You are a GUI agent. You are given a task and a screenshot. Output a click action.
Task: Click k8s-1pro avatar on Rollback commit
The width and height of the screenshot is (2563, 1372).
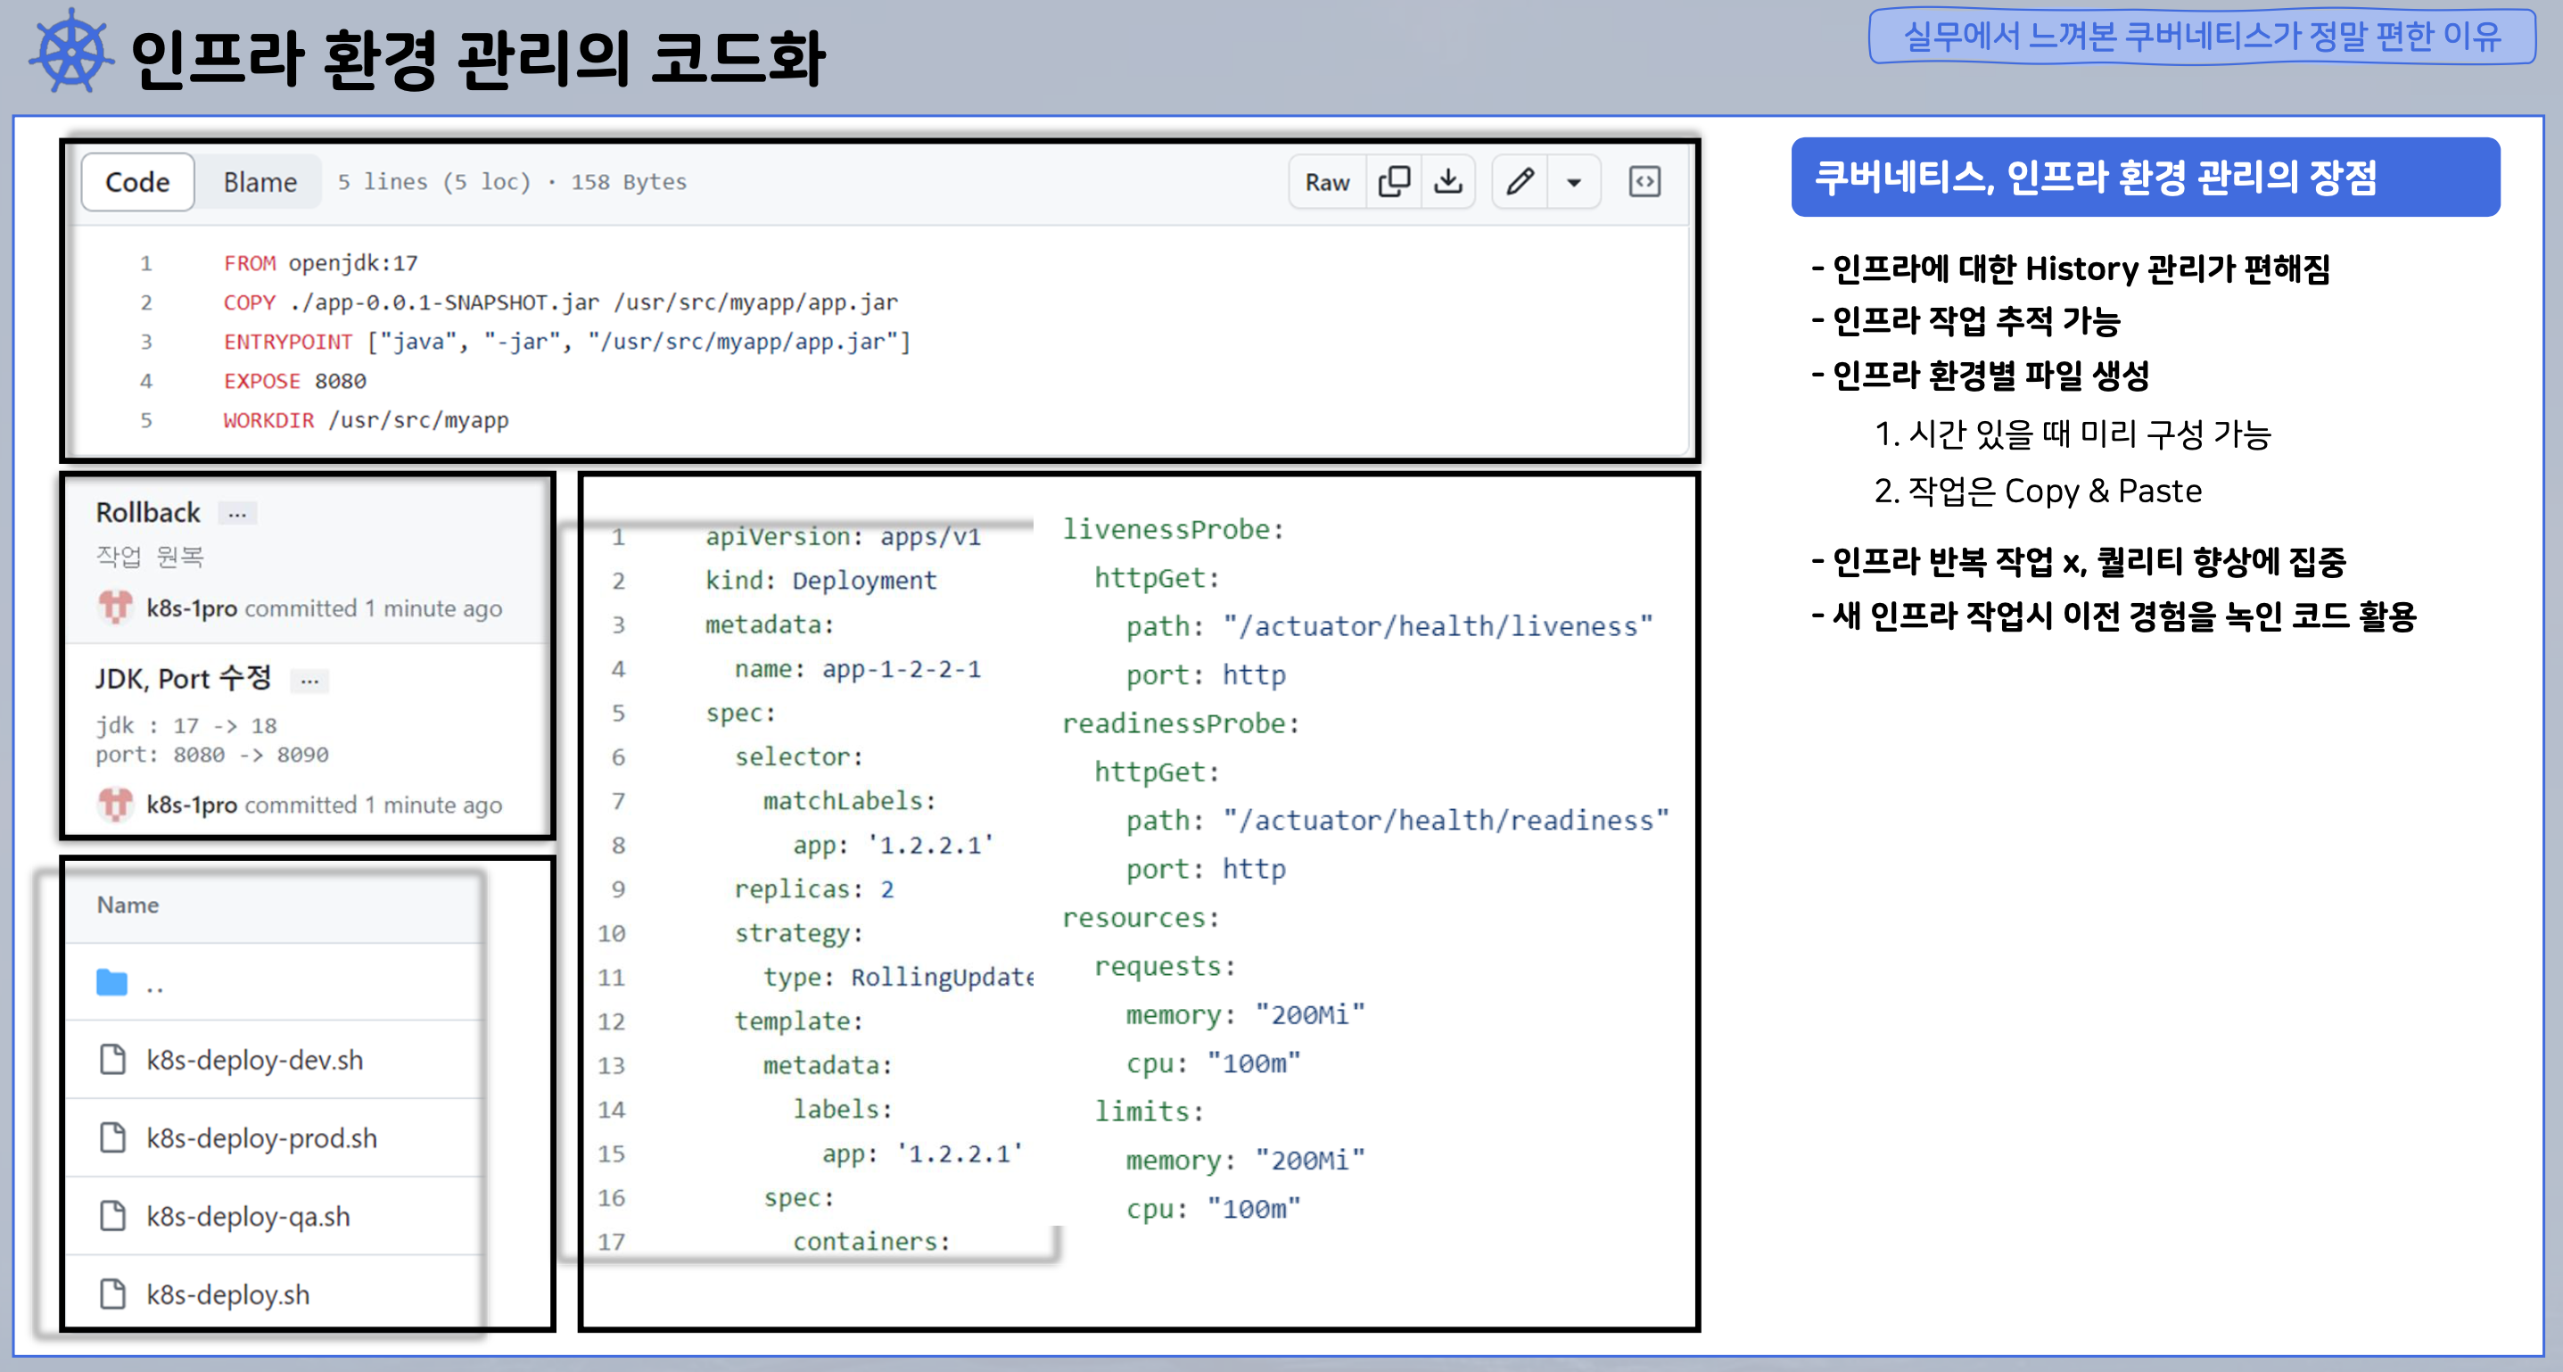click(115, 607)
